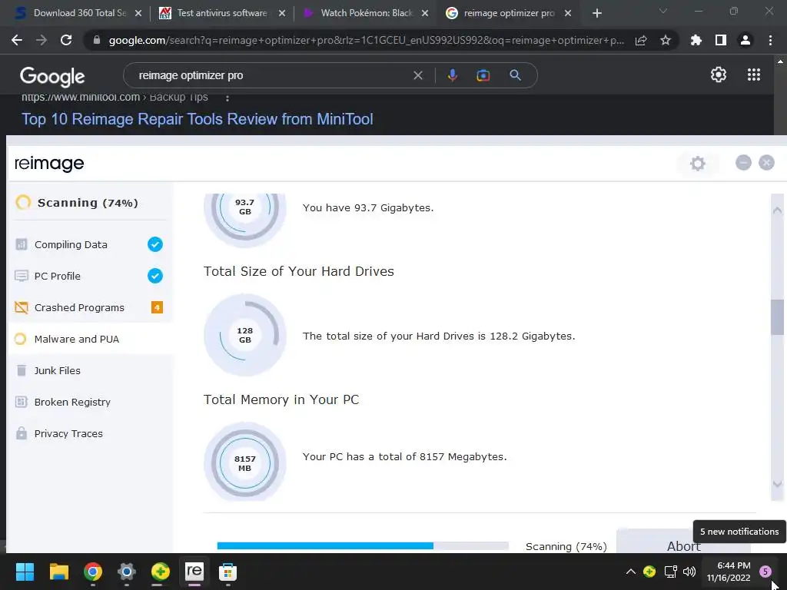Click the volume speaker tray icon
The height and width of the screenshot is (590, 787).
(x=689, y=572)
